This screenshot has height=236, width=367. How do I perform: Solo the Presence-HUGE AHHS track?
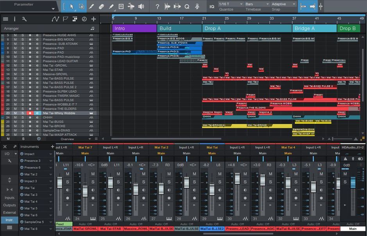pos(23,35)
